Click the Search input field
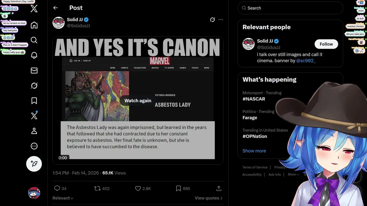This screenshot has height=206, width=367. [x=290, y=8]
